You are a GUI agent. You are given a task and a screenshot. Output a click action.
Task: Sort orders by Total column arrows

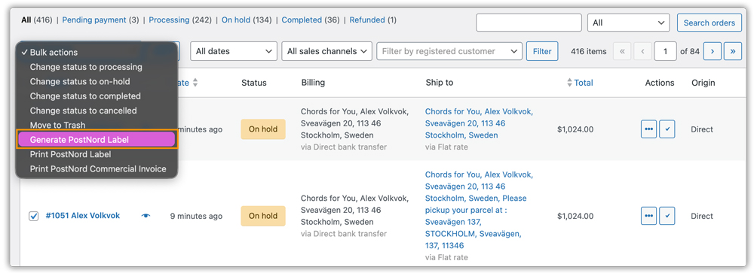coord(570,83)
